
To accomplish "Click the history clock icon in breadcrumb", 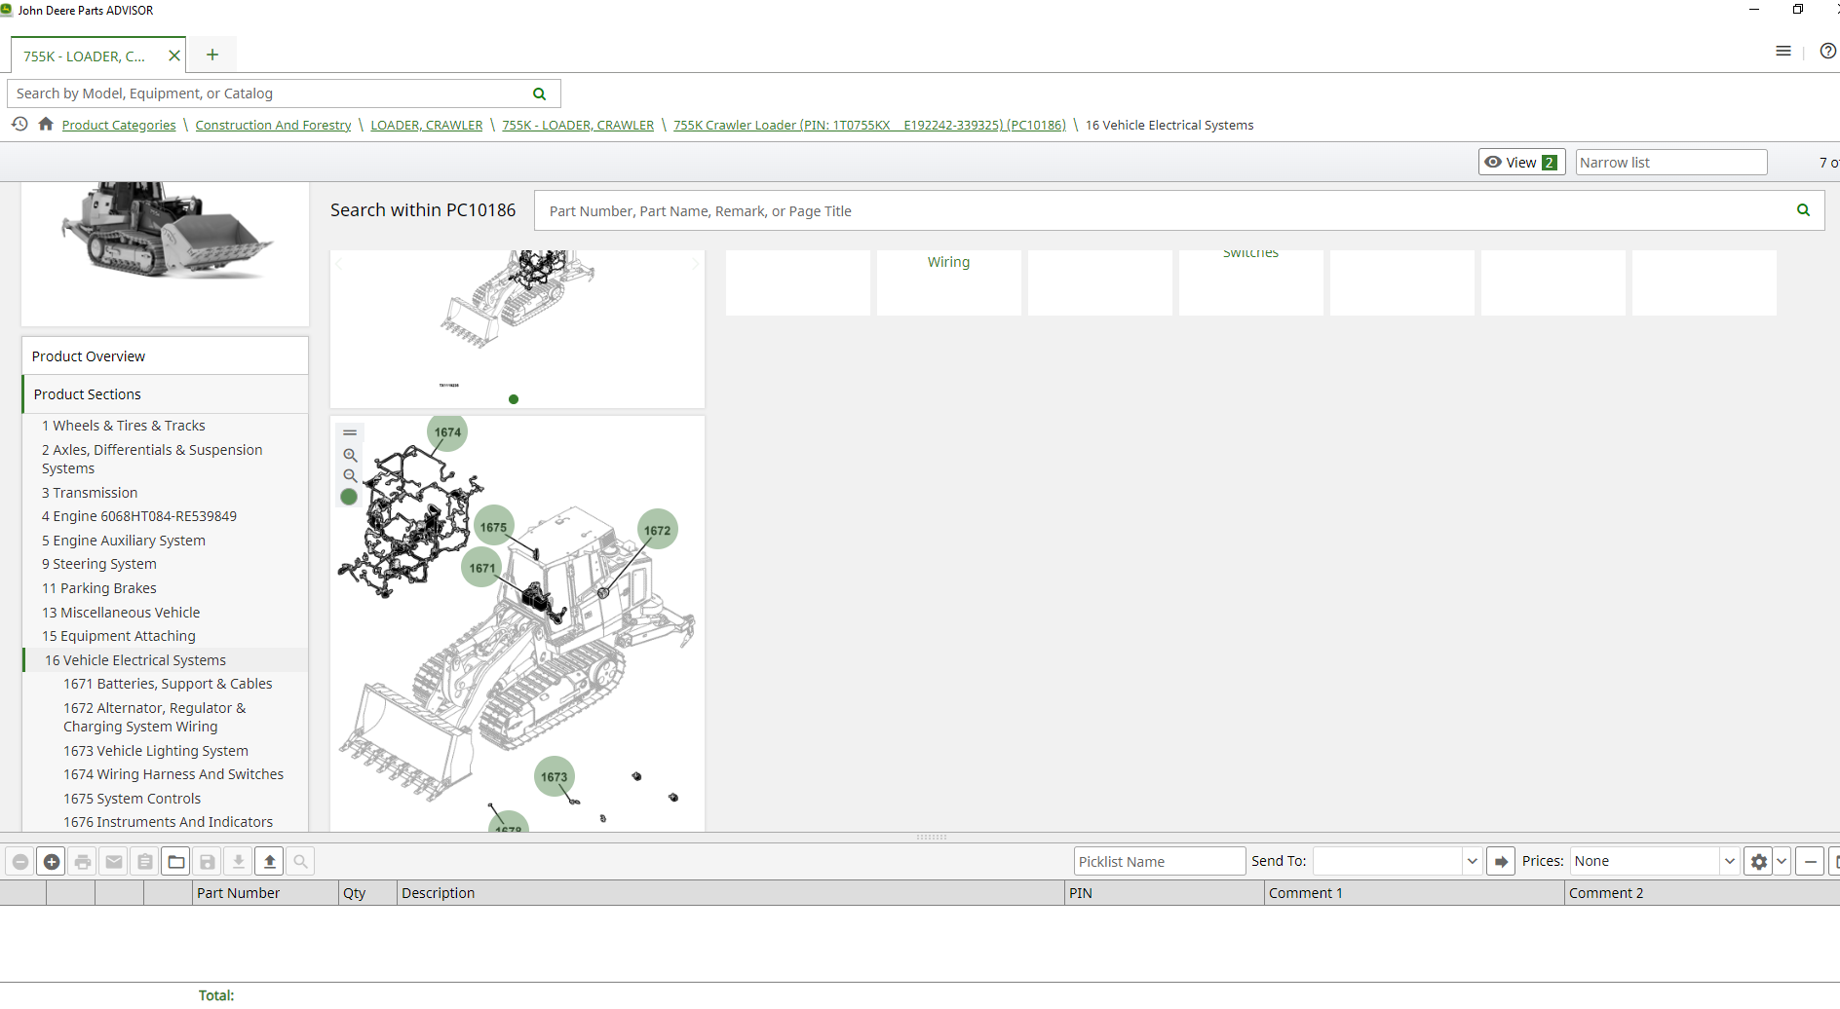I will pos(19,124).
